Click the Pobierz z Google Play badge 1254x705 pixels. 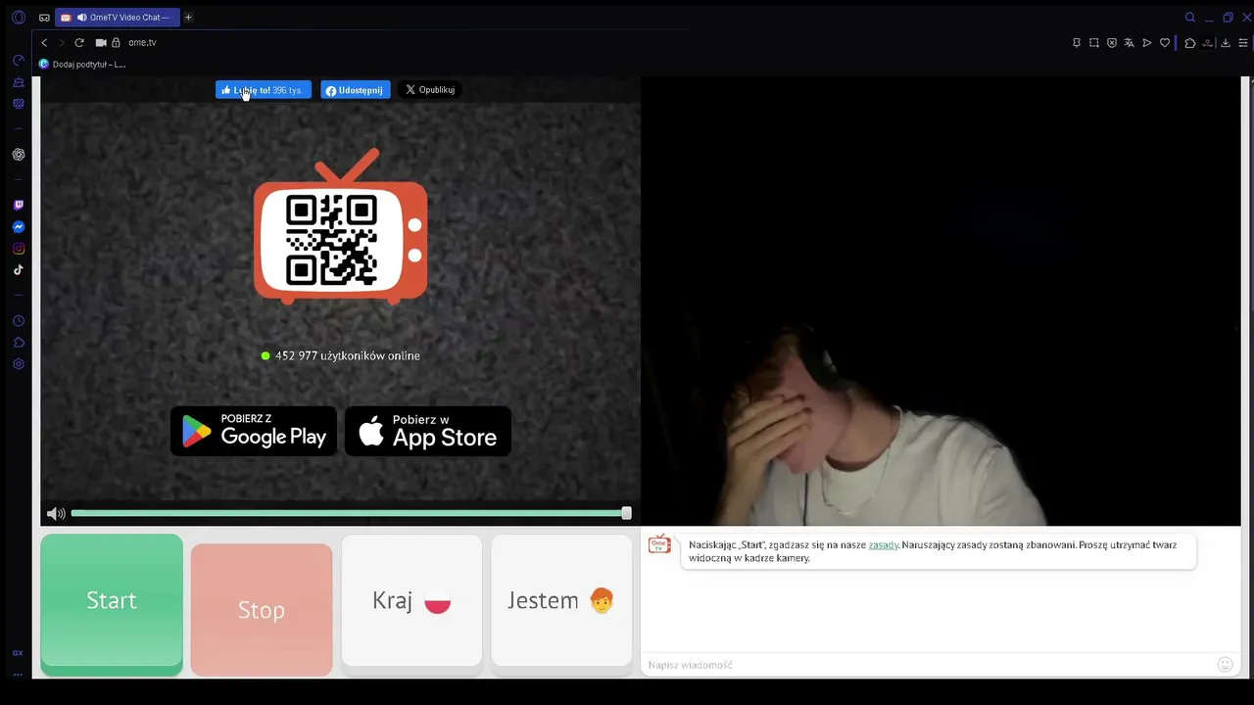(x=254, y=431)
